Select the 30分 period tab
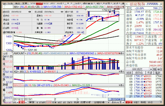The height and width of the screenshot is (106, 165). pos(52,4)
